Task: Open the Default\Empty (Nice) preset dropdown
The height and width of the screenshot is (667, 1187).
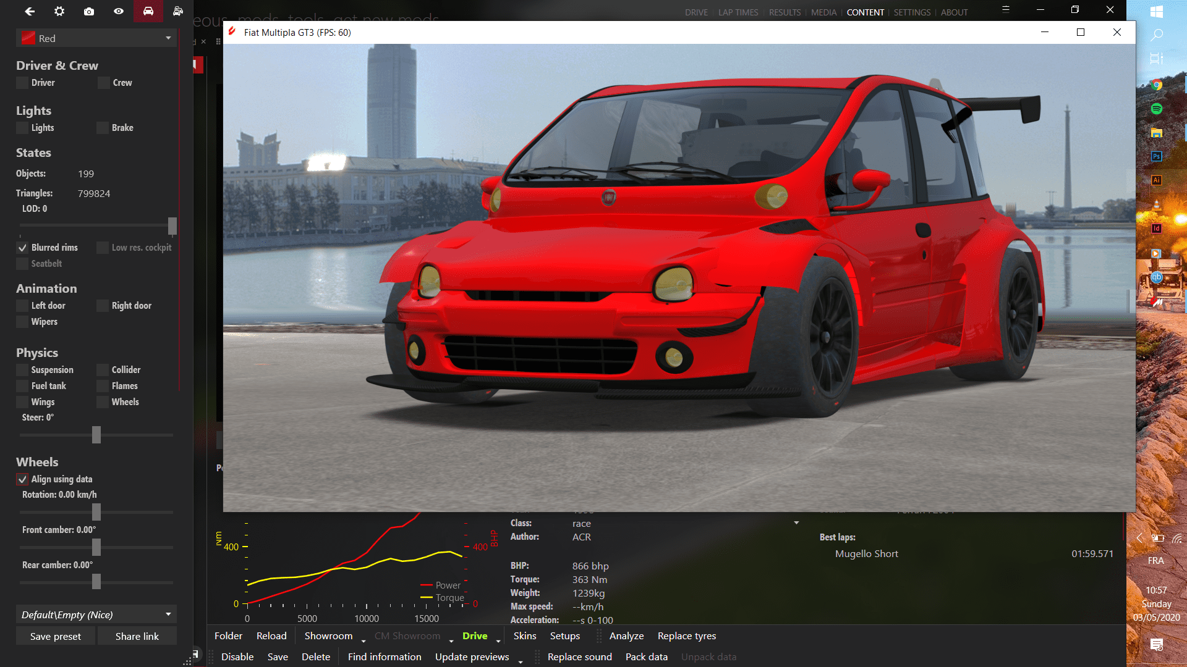Action: [96, 615]
